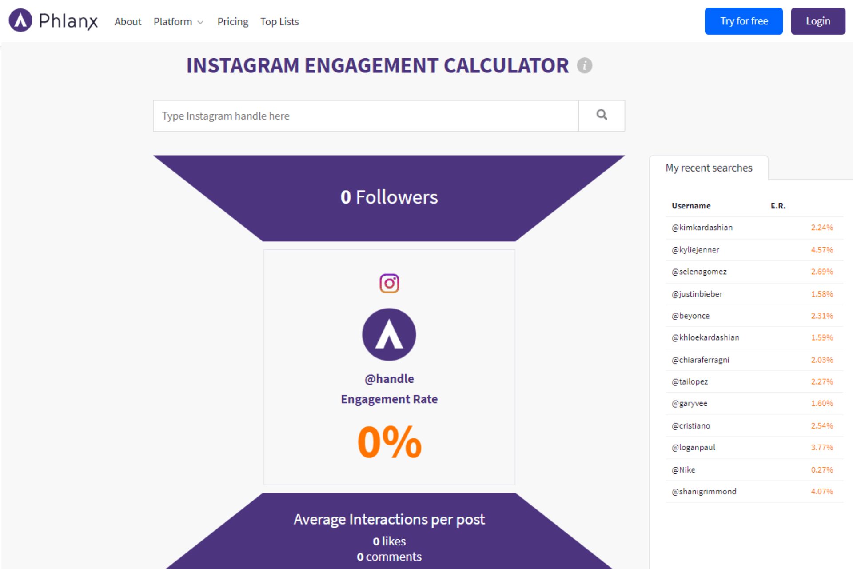
Task: Open the Platform chevron arrow
Action: 200,22
